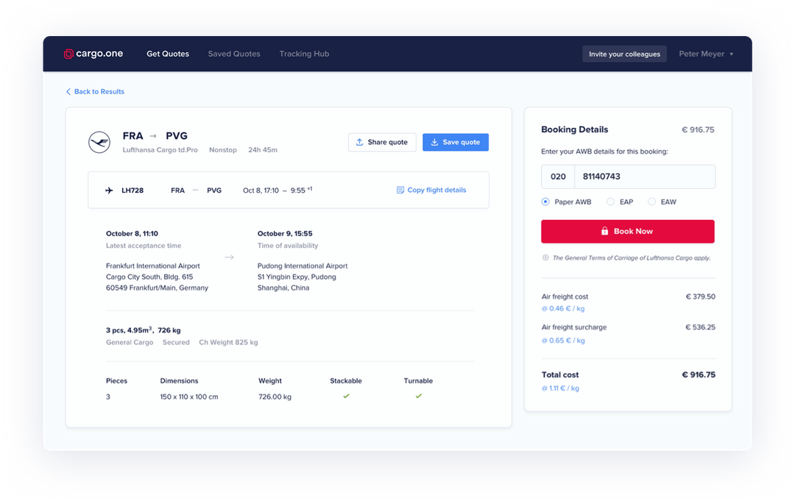The width and height of the screenshot is (795, 501).
Task: Click the green checkmark under Stackable
Action: [345, 397]
